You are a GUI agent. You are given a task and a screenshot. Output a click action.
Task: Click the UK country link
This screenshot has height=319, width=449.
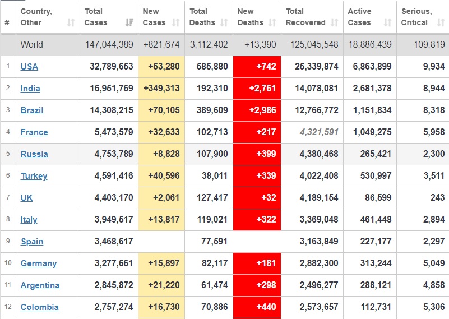point(26,198)
